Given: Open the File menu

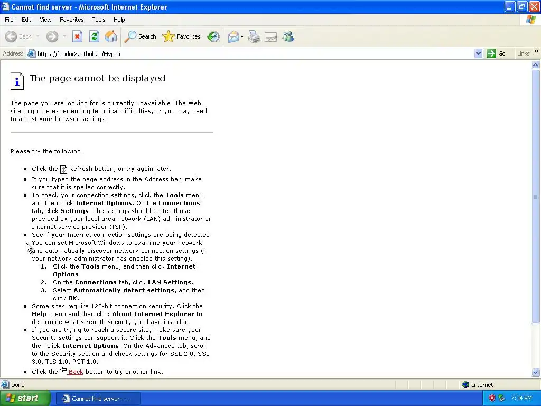Looking at the screenshot, I should (9, 20).
